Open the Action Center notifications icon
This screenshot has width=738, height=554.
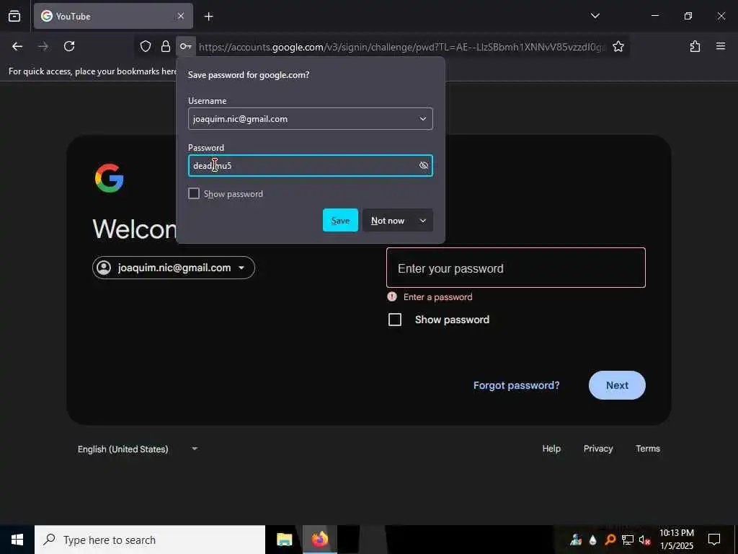click(714, 540)
